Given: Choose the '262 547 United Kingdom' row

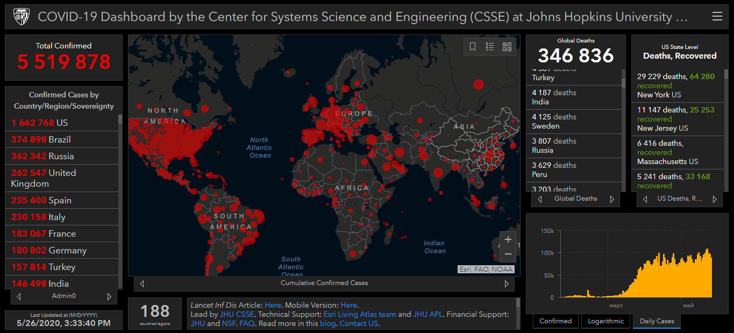Looking at the screenshot, I should (62, 178).
